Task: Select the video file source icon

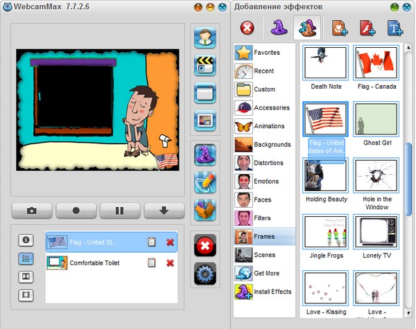Action: coord(205,65)
